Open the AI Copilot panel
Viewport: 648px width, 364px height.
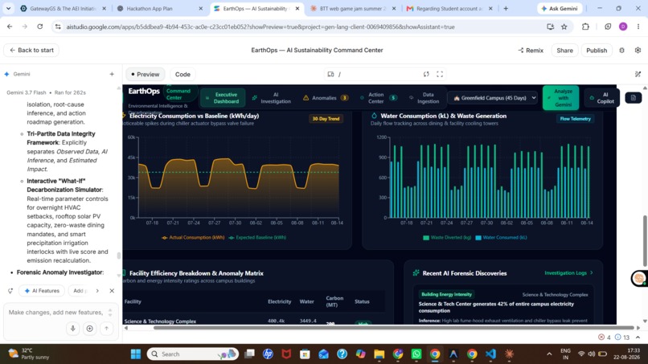click(601, 98)
